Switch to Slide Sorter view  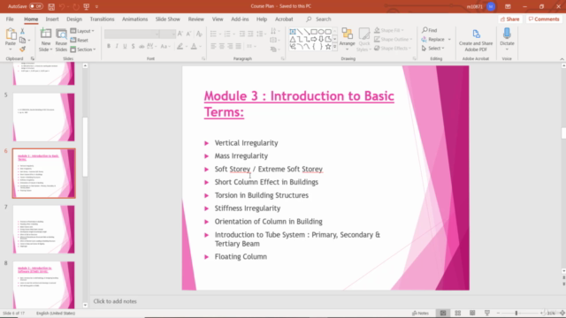(x=458, y=313)
